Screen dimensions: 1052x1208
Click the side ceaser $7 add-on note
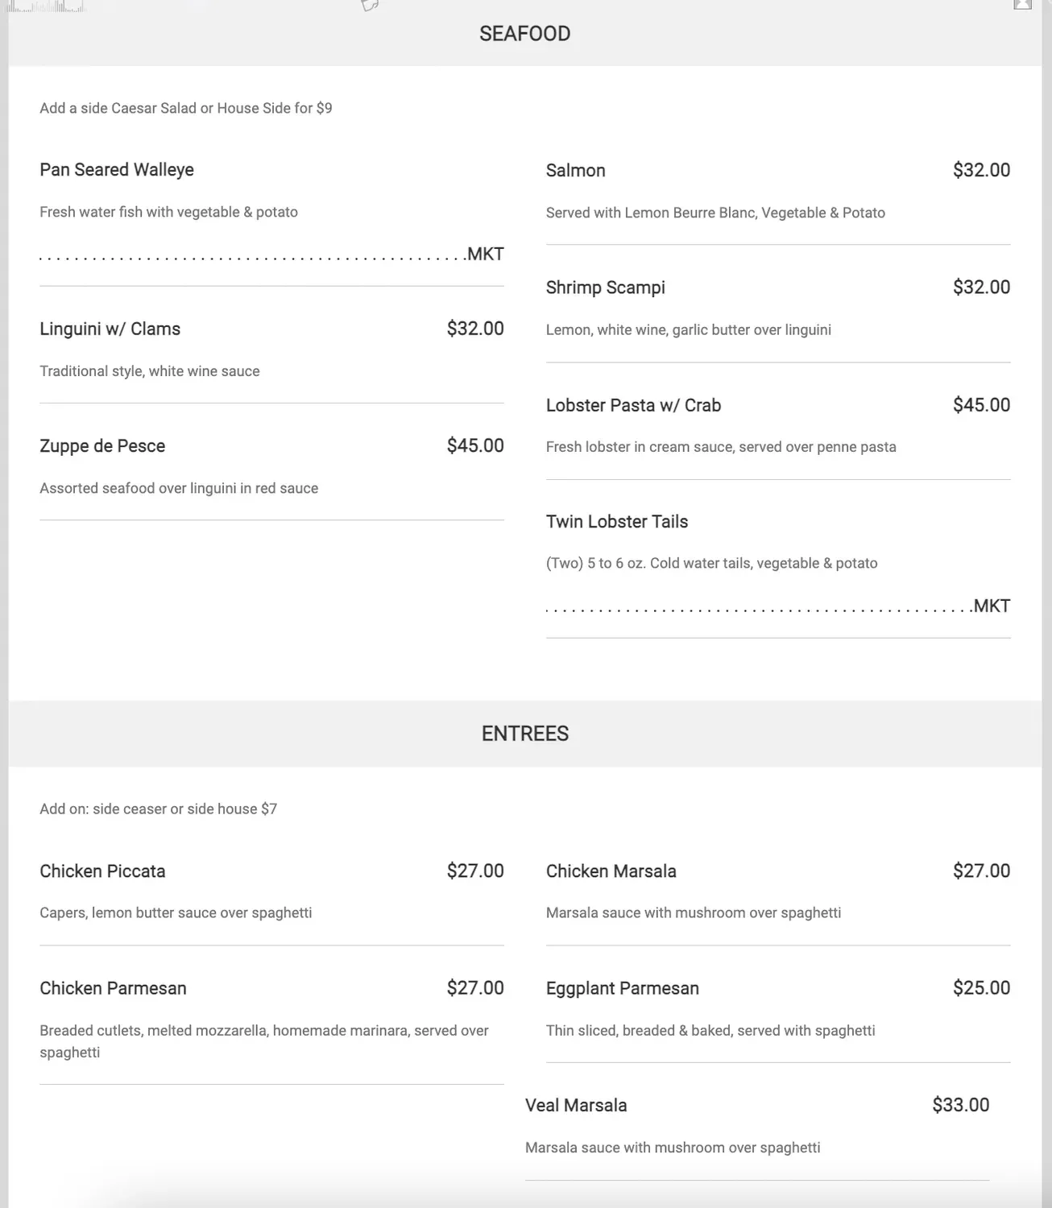(x=158, y=809)
